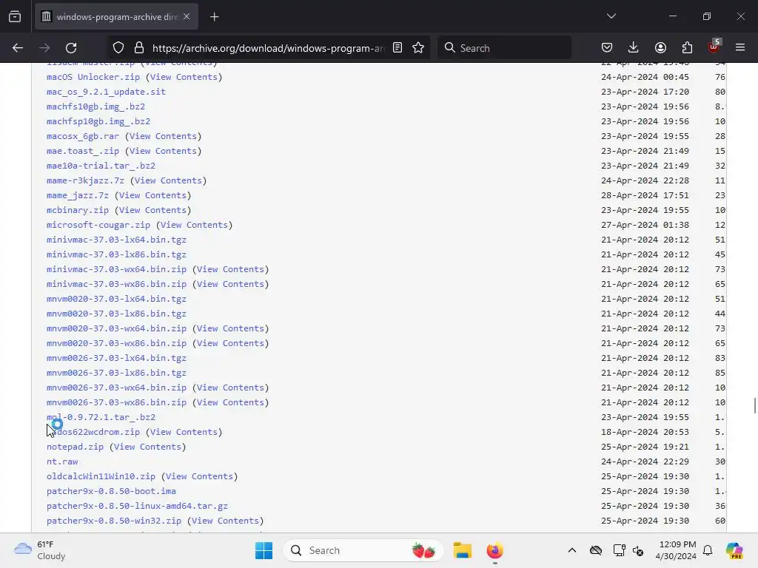
Task: Download mnvm0020-37.03-lx64.bin.tgz
Action: [x=116, y=299]
